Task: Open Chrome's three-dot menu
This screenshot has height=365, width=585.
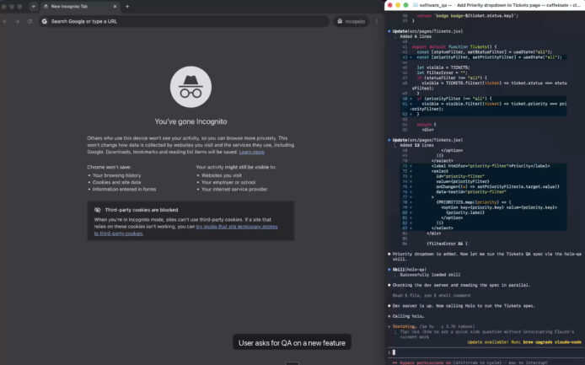Action: click(x=377, y=21)
